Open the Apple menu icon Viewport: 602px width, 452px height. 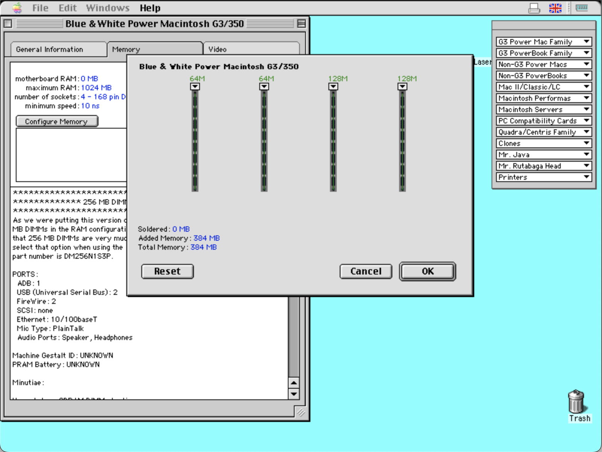(x=17, y=8)
